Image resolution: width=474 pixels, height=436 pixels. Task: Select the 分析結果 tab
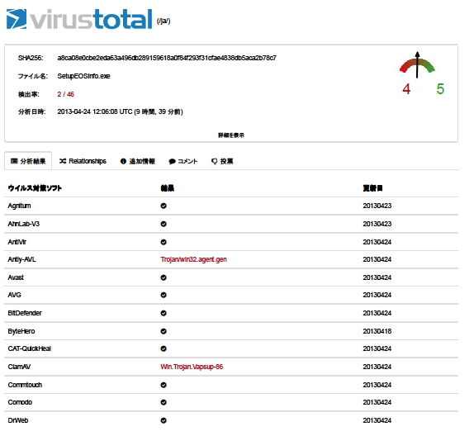[x=28, y=161]
